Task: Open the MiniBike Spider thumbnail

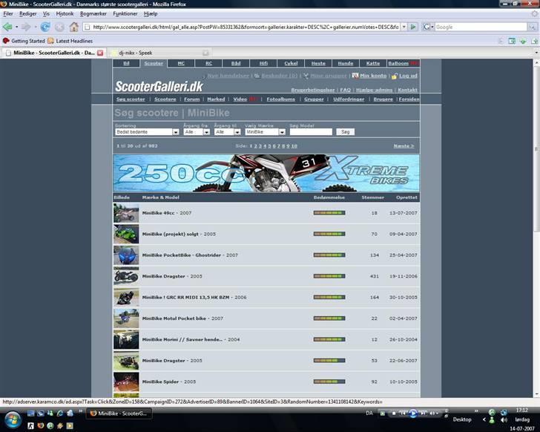Action: (x=126, y=382)
